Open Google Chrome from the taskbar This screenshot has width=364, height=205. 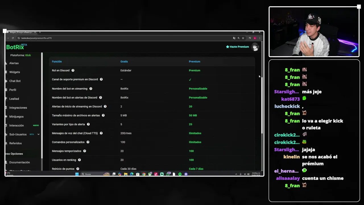tap(144, 174)
